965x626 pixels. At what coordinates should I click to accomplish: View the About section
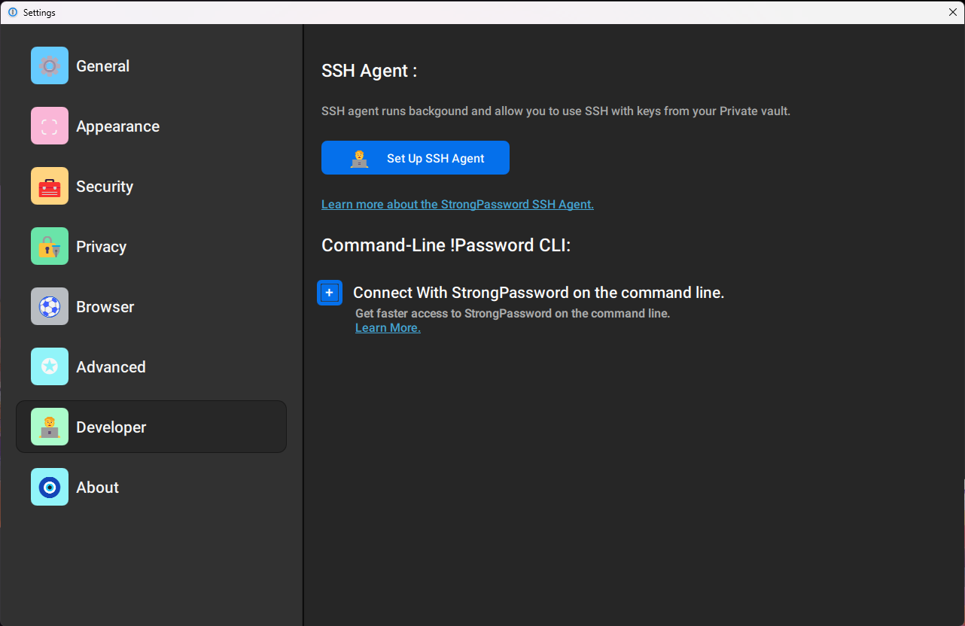coord(97,488)
